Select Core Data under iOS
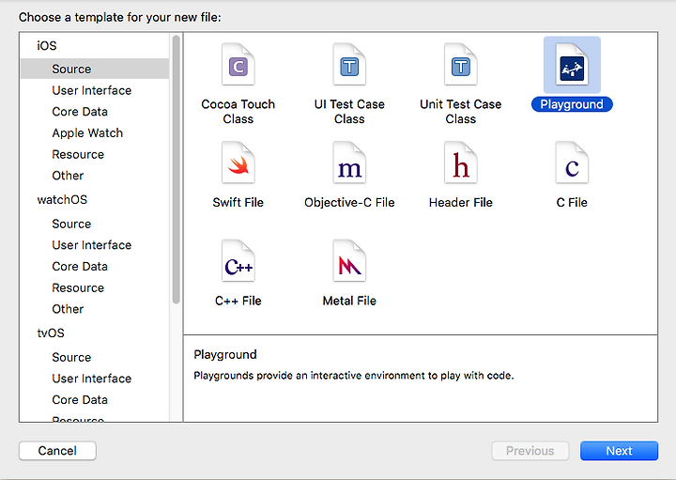The height and width of the screenshot is (480, 676). [80, 112]
